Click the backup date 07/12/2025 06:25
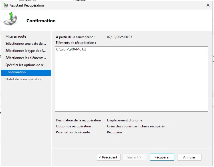The width and height of the screenshot is (214, 167). tap(119, 37)
